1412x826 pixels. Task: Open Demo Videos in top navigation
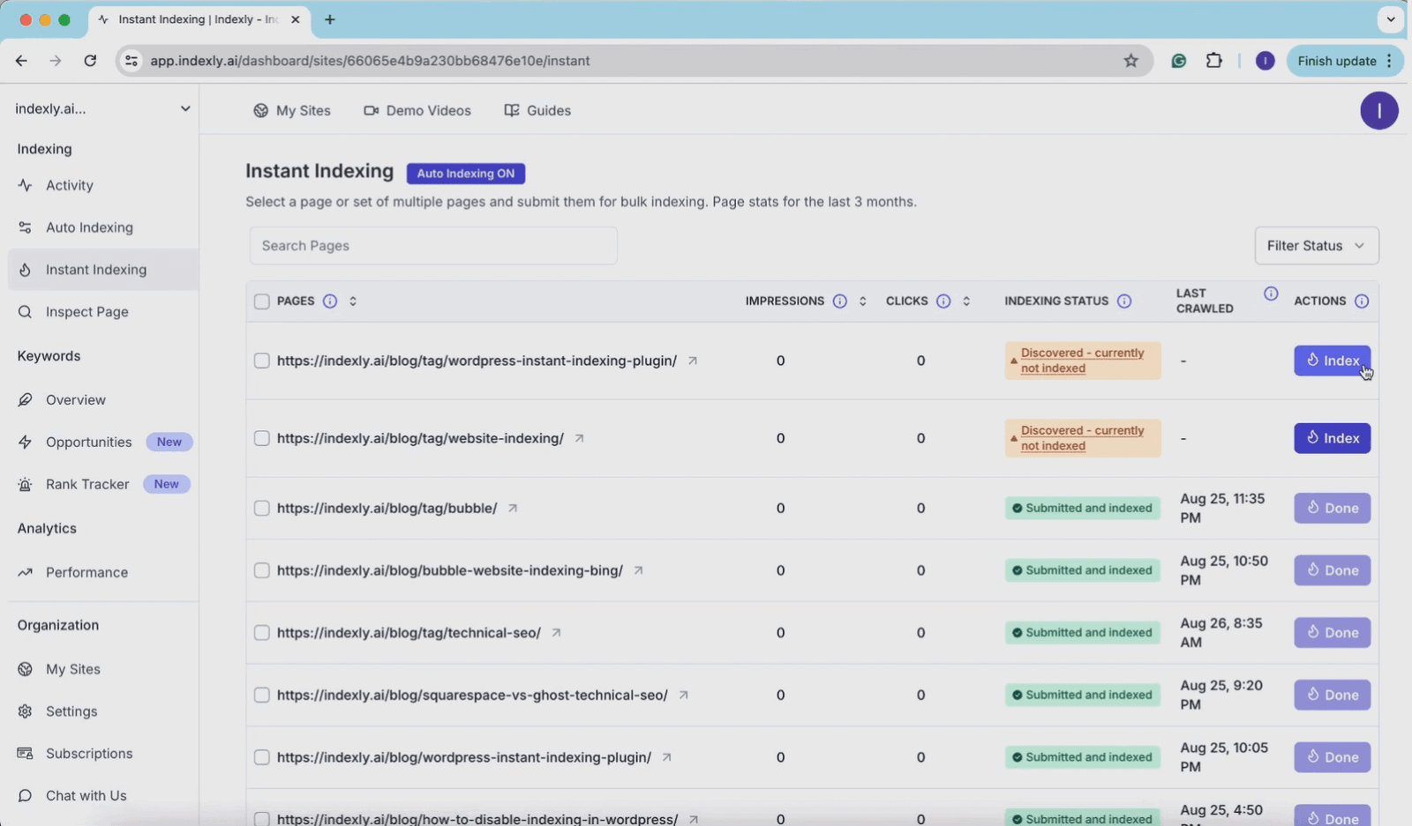(x=417, y=111)
